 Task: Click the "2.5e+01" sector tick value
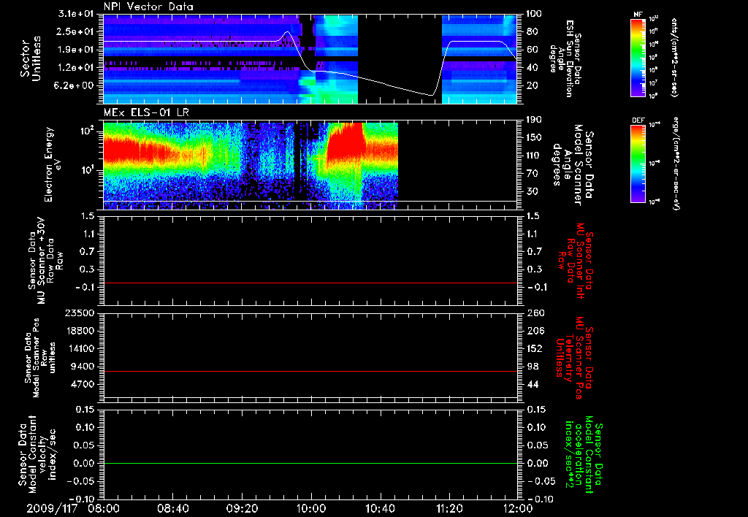[76, 31]
